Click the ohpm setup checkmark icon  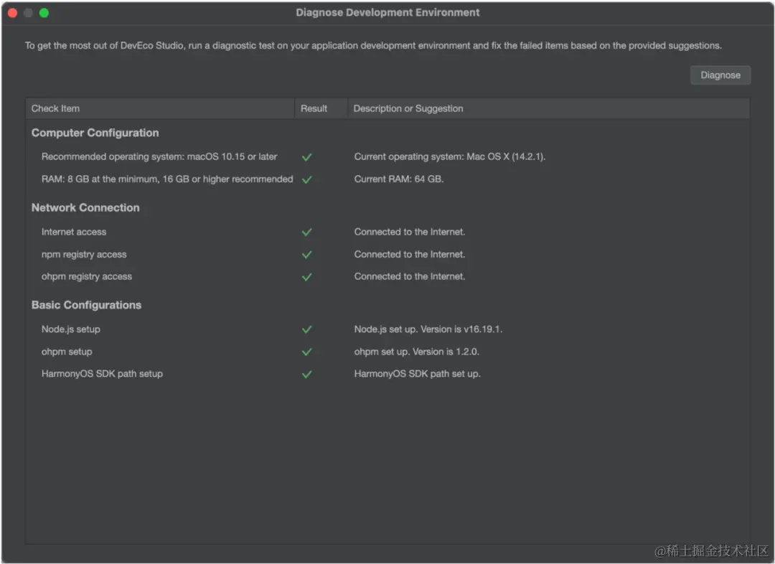(307, 352)
